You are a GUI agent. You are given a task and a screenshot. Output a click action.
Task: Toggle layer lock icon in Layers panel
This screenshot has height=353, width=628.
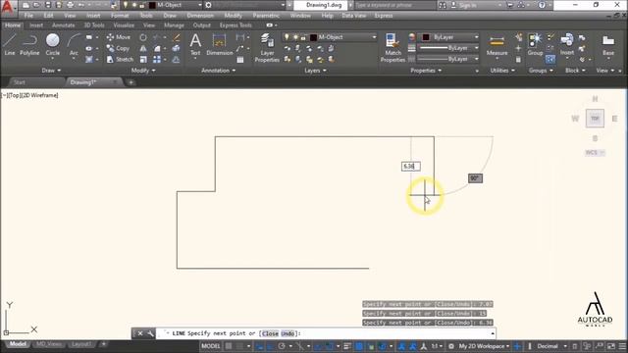303,37
